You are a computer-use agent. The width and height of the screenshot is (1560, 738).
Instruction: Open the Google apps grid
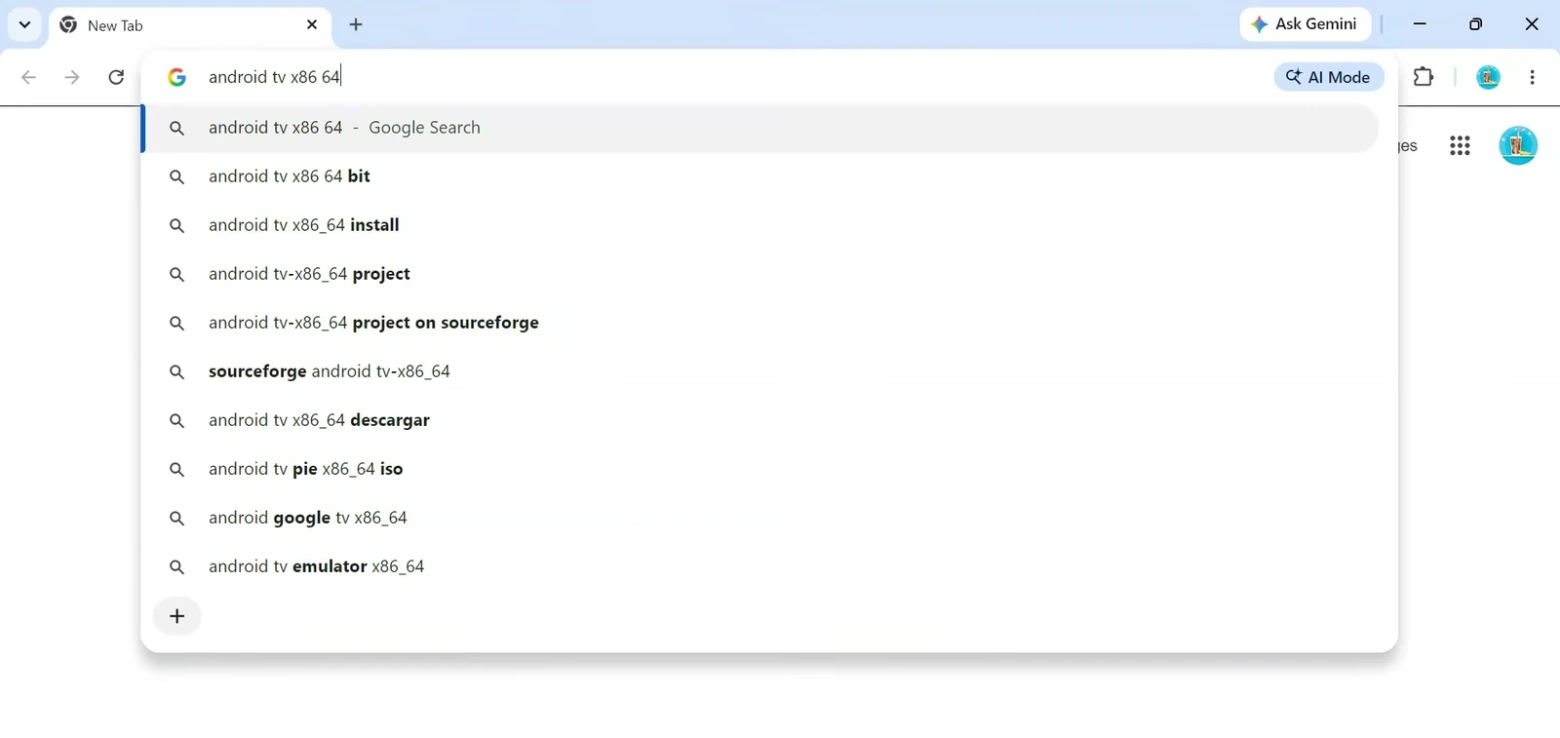[x=1460, y=146]
